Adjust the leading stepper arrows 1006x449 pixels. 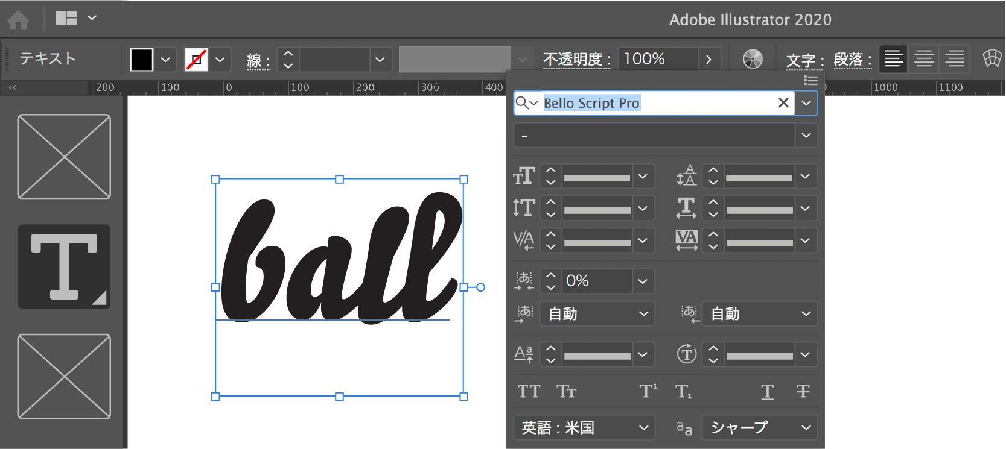click(713, 176)
